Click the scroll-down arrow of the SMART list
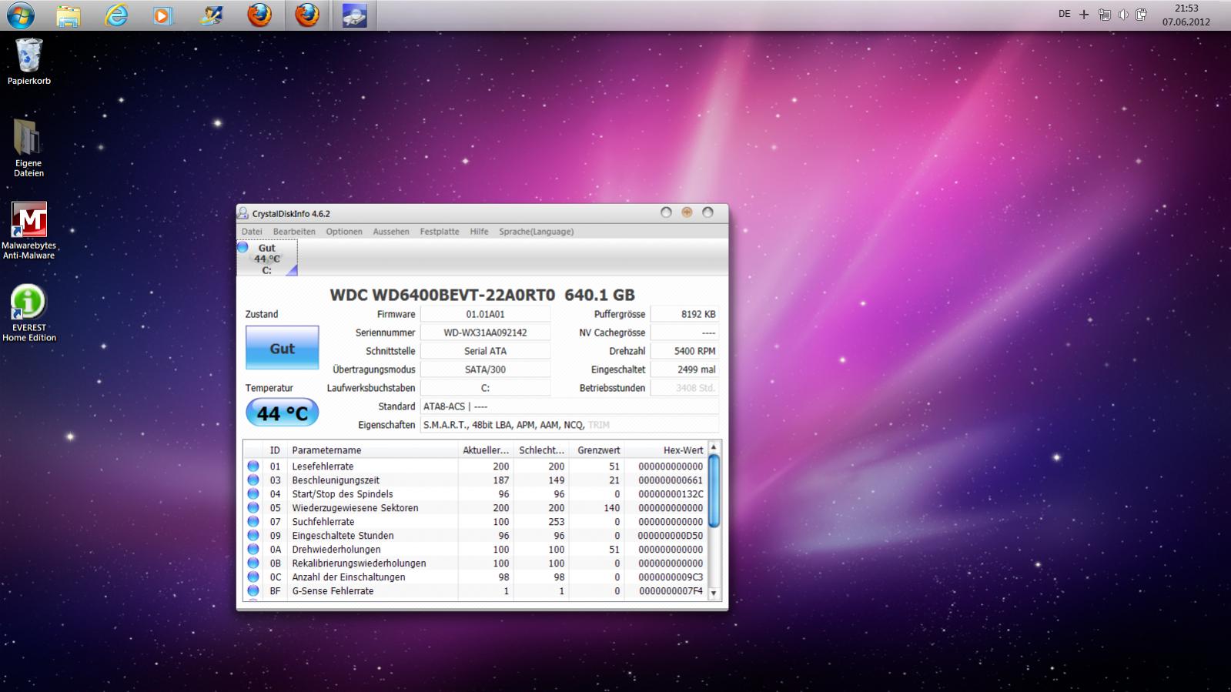 [x=714, y=593]
